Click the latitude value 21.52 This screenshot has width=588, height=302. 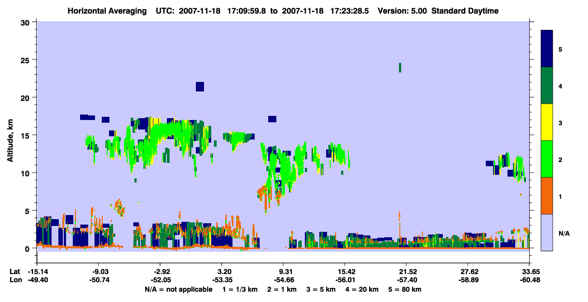pyautogui.click(x=408, y=272)
